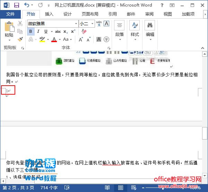Click the Redo repeat icon

pyautogui.click(x=40, y=5)
